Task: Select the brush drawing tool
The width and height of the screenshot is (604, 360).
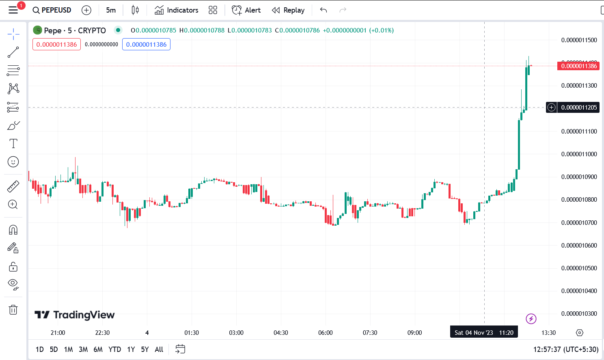Action: point(13,125)
